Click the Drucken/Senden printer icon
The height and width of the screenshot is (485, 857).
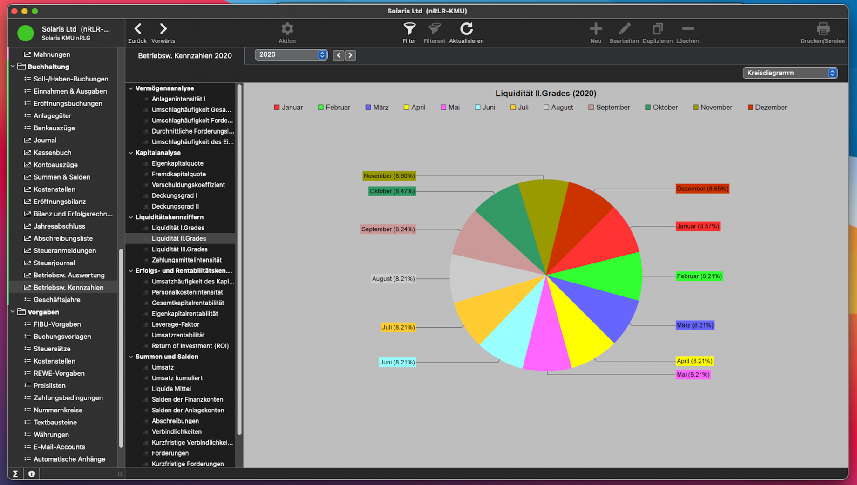click(823, 29)
